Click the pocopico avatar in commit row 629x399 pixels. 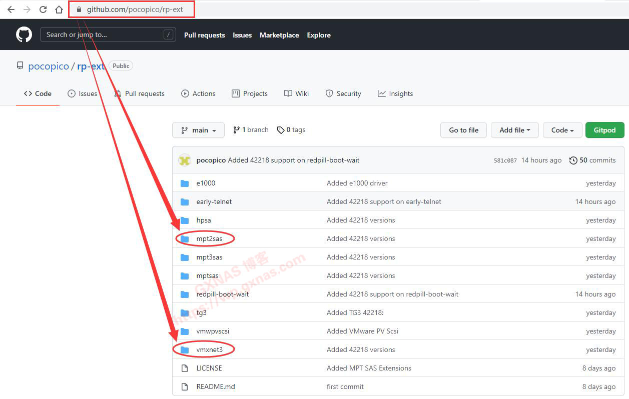pyautogui.click(x=185, y=160)
